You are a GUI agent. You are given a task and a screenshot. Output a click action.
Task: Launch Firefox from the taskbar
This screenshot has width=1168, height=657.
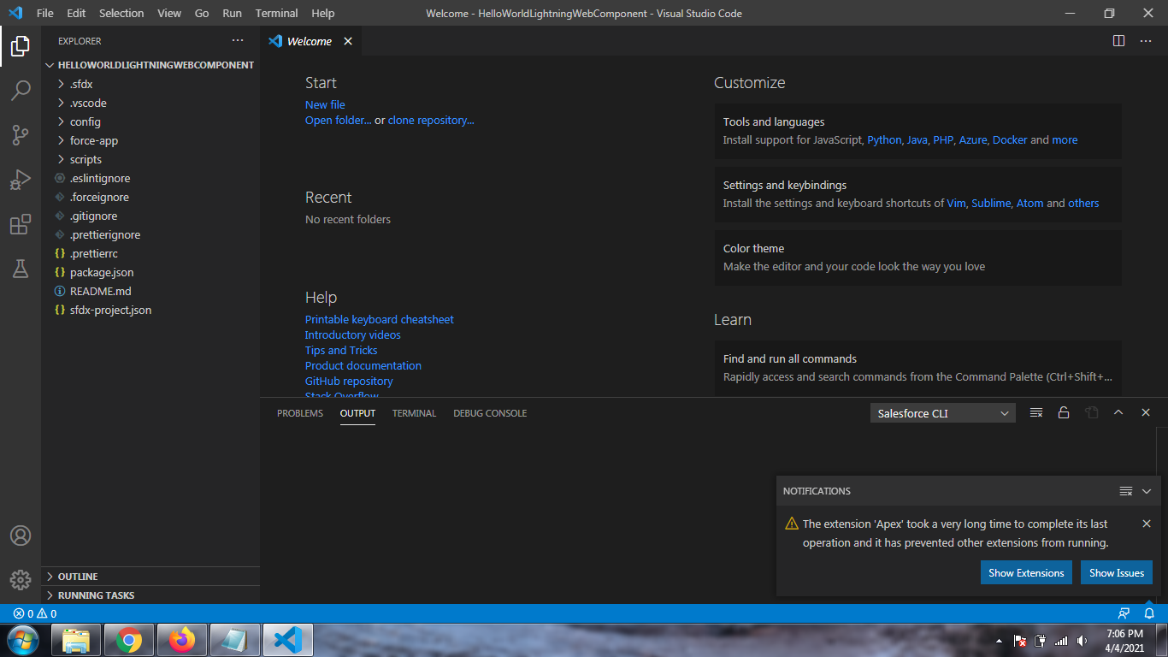pyautogui.click(x=181, y=640)
